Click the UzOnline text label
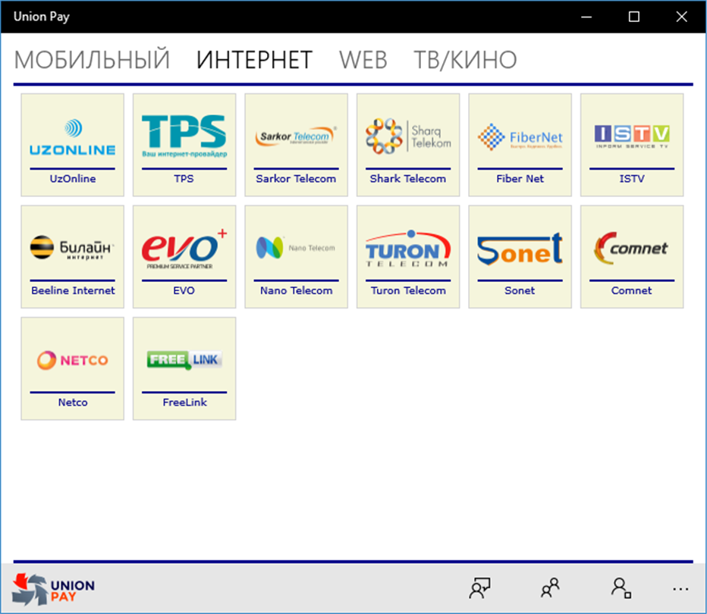The image size is (707, 614). coord(73,179)
